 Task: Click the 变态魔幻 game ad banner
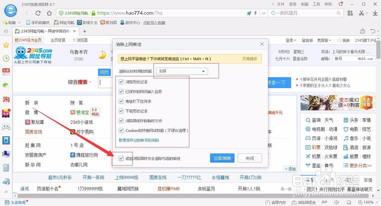(337, 103)
